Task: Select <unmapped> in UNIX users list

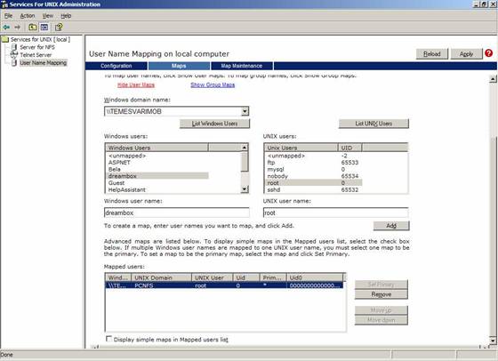Action: coord(285,156)
